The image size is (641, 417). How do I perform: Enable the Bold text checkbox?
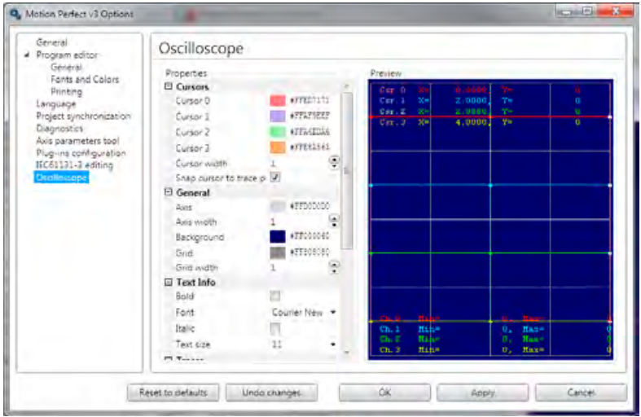[275, 296]
